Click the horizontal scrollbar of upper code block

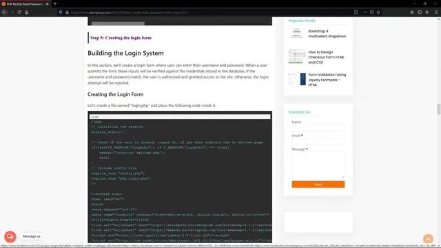click(x=118, y=23)
